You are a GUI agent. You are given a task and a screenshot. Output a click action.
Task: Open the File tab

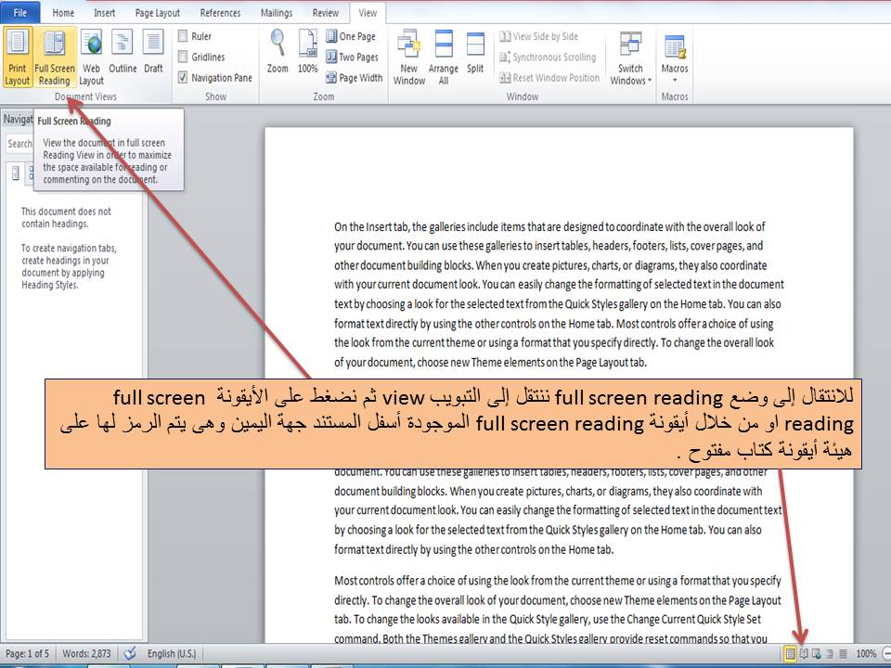[19, 12]
